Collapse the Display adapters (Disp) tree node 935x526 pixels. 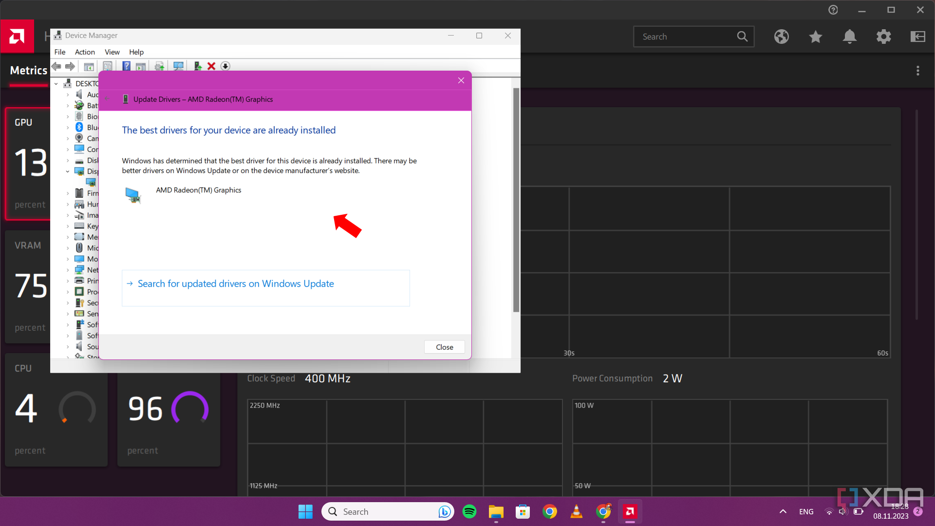68,171
